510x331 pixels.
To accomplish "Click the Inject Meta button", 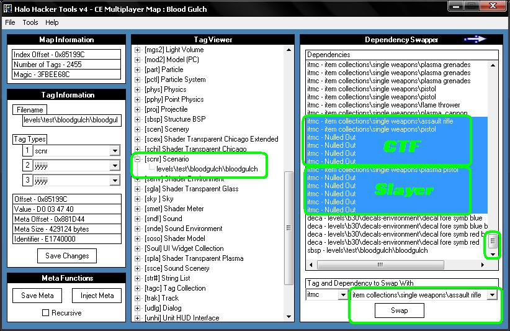I will point(97,296).
